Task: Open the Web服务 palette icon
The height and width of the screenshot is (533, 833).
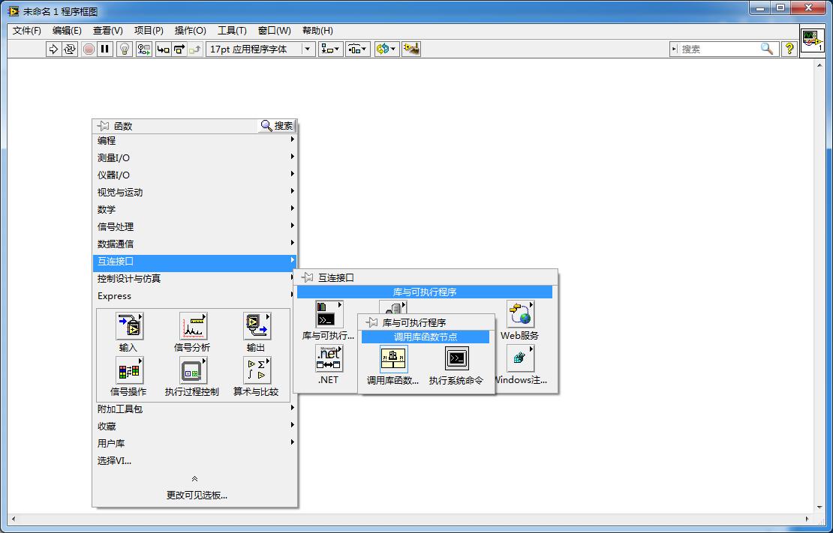Action: tap(520, 316)
